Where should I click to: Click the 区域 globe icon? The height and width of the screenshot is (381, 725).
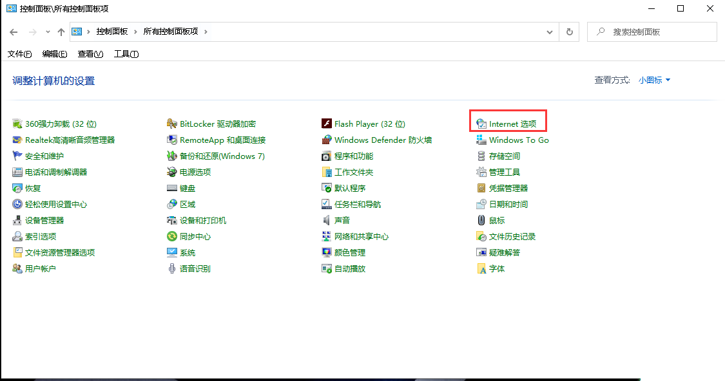[172, 204]
